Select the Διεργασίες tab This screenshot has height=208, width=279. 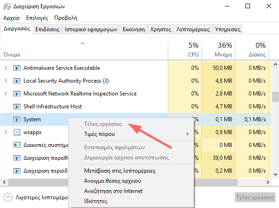click(x=17, y=28)
